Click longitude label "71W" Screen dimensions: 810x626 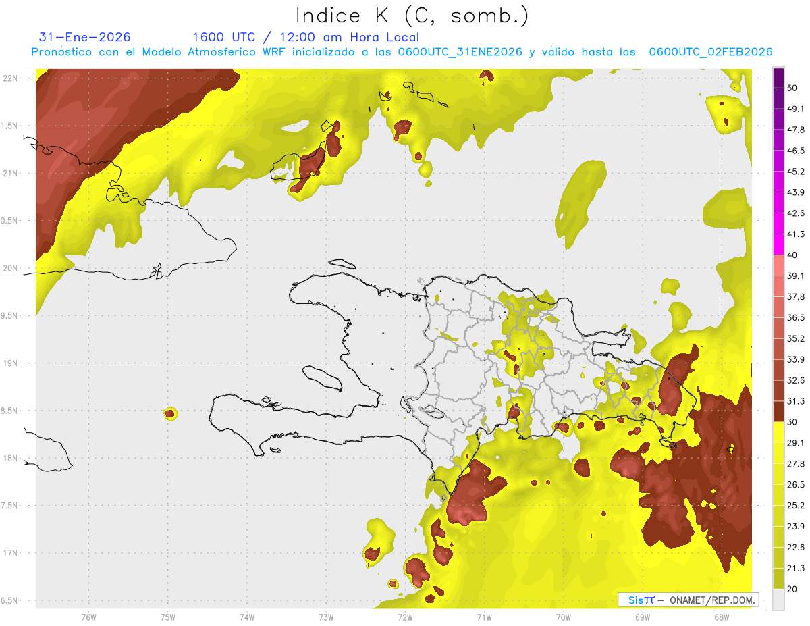coord(484,617)
